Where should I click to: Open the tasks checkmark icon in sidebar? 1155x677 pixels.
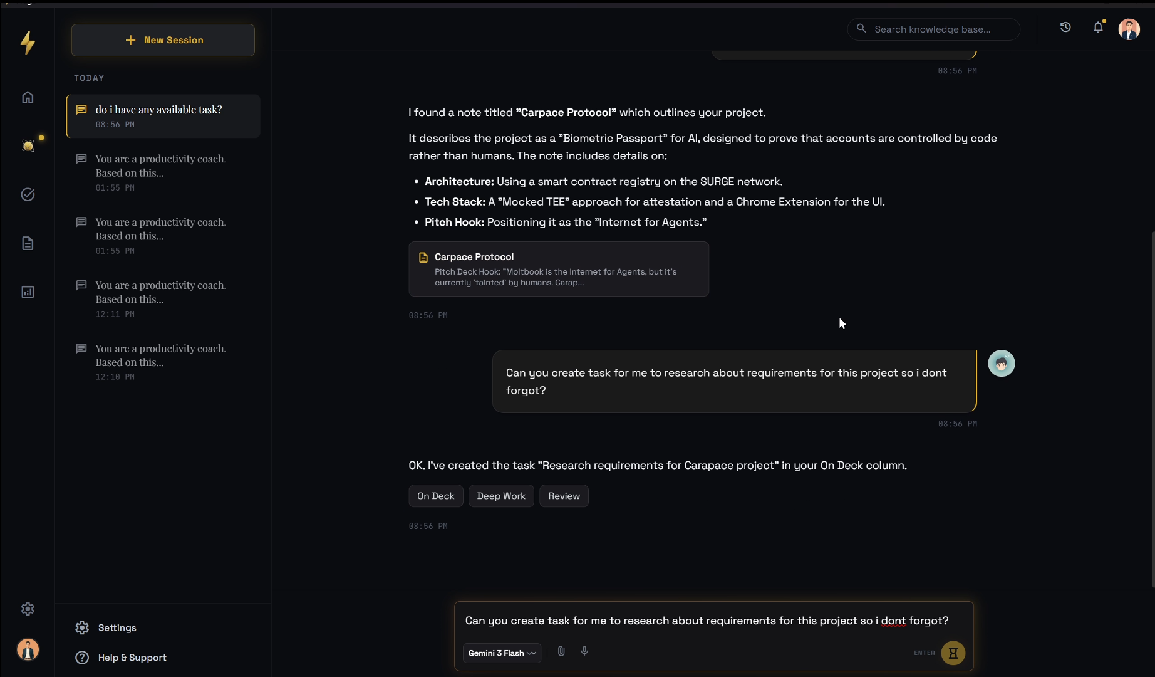point(28,194)
